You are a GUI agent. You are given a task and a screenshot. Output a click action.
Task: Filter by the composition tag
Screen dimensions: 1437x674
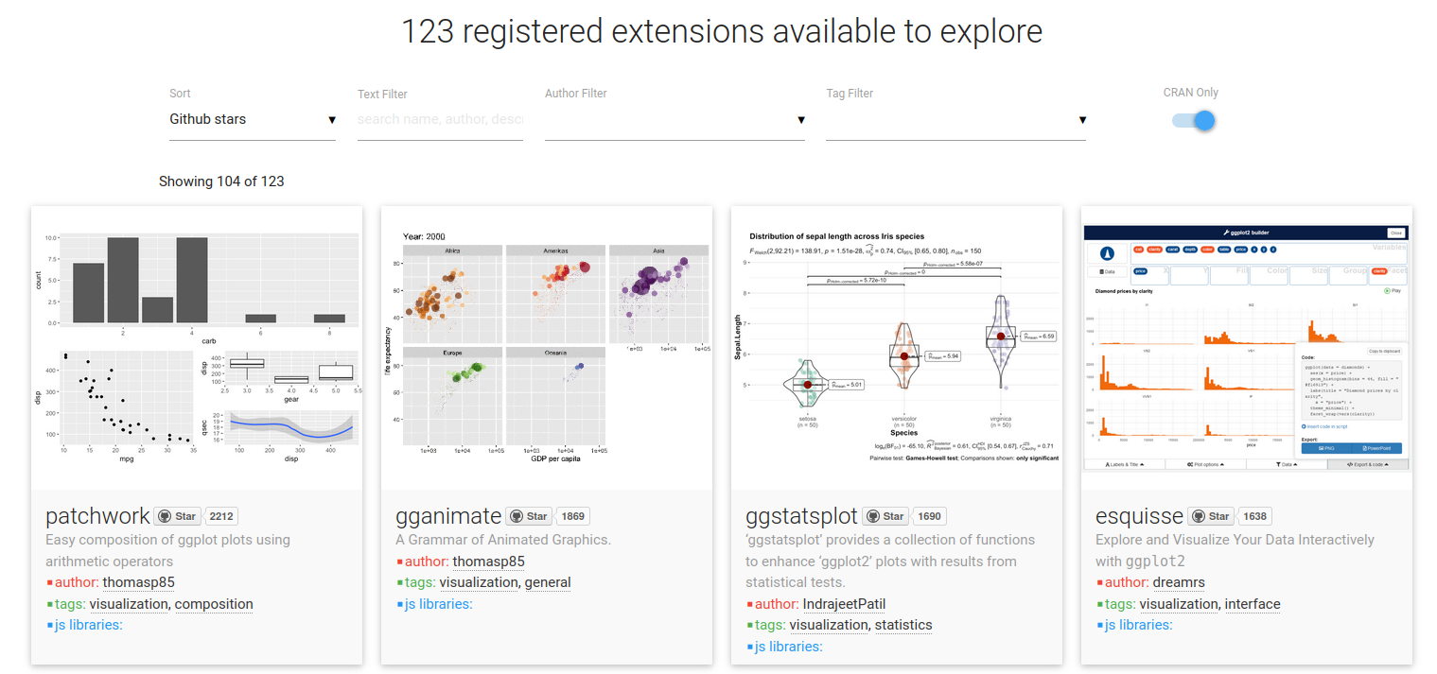coord(214,604)
